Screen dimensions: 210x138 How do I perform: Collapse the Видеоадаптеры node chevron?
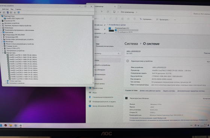coord(0,16)
